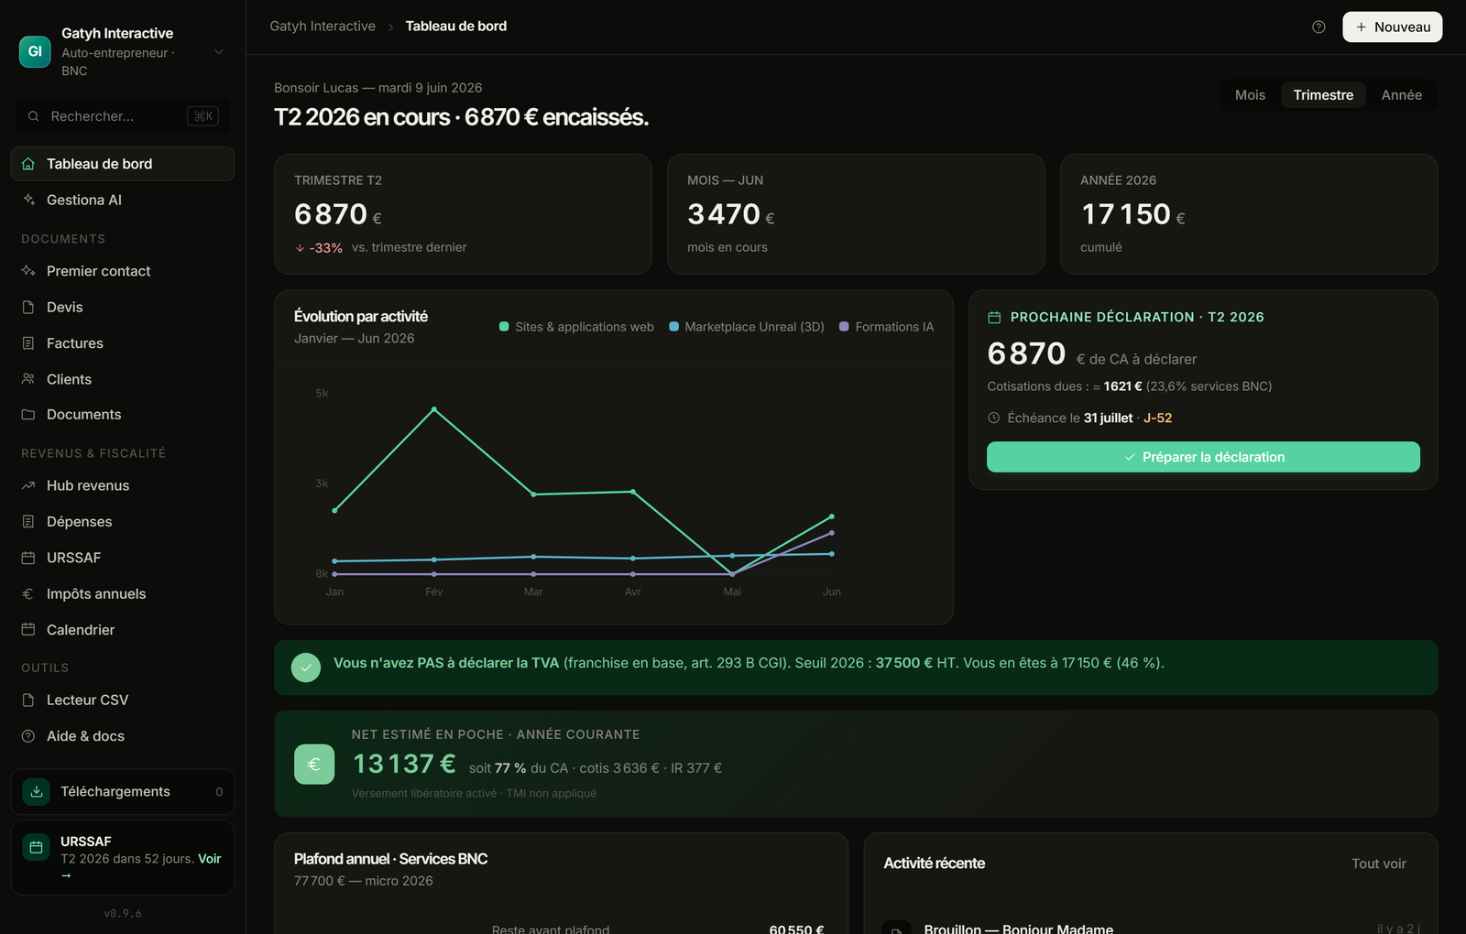Open Dépenses page
This screenshot has width=1466, height=934.
pos(123,522)
